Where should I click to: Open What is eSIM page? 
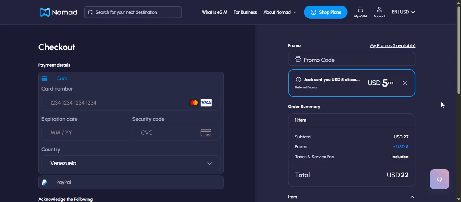pyautogui.click(x=214, y=12)
